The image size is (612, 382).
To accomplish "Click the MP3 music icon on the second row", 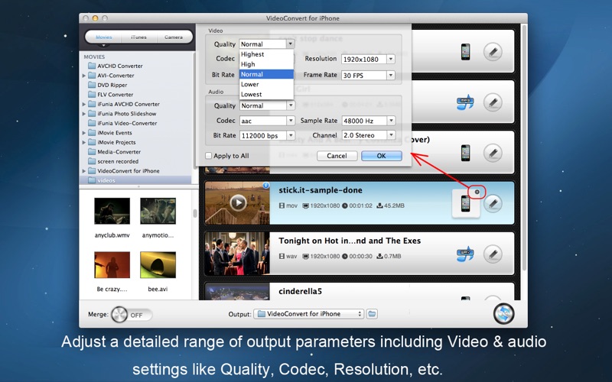I will [465, 102].
